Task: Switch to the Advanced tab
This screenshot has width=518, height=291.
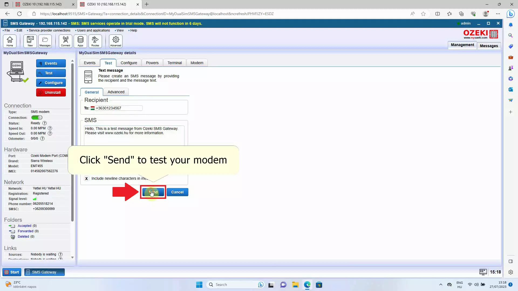Action: [116, 92]
